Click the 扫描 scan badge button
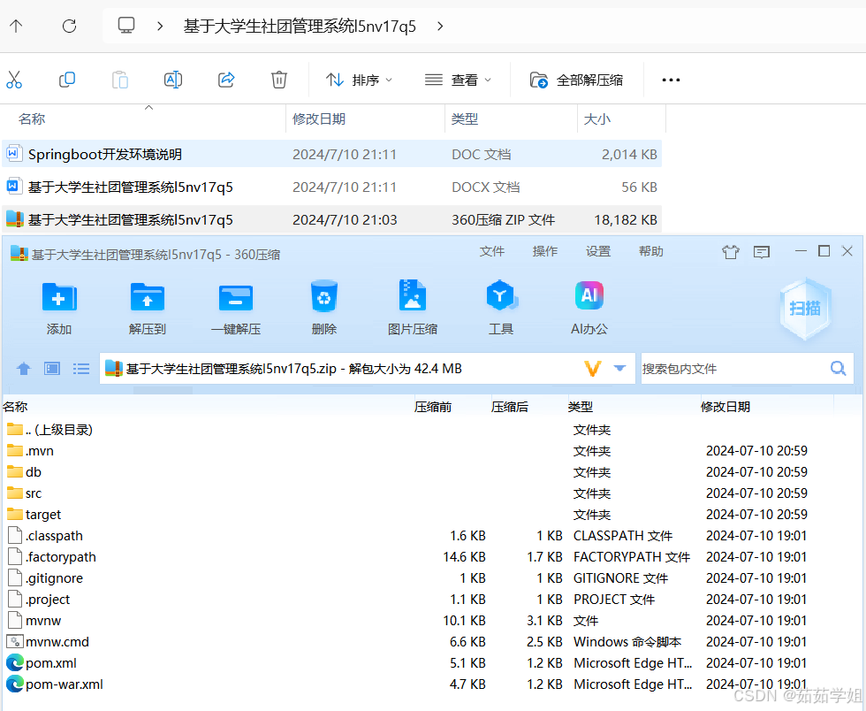 point(805,308)
